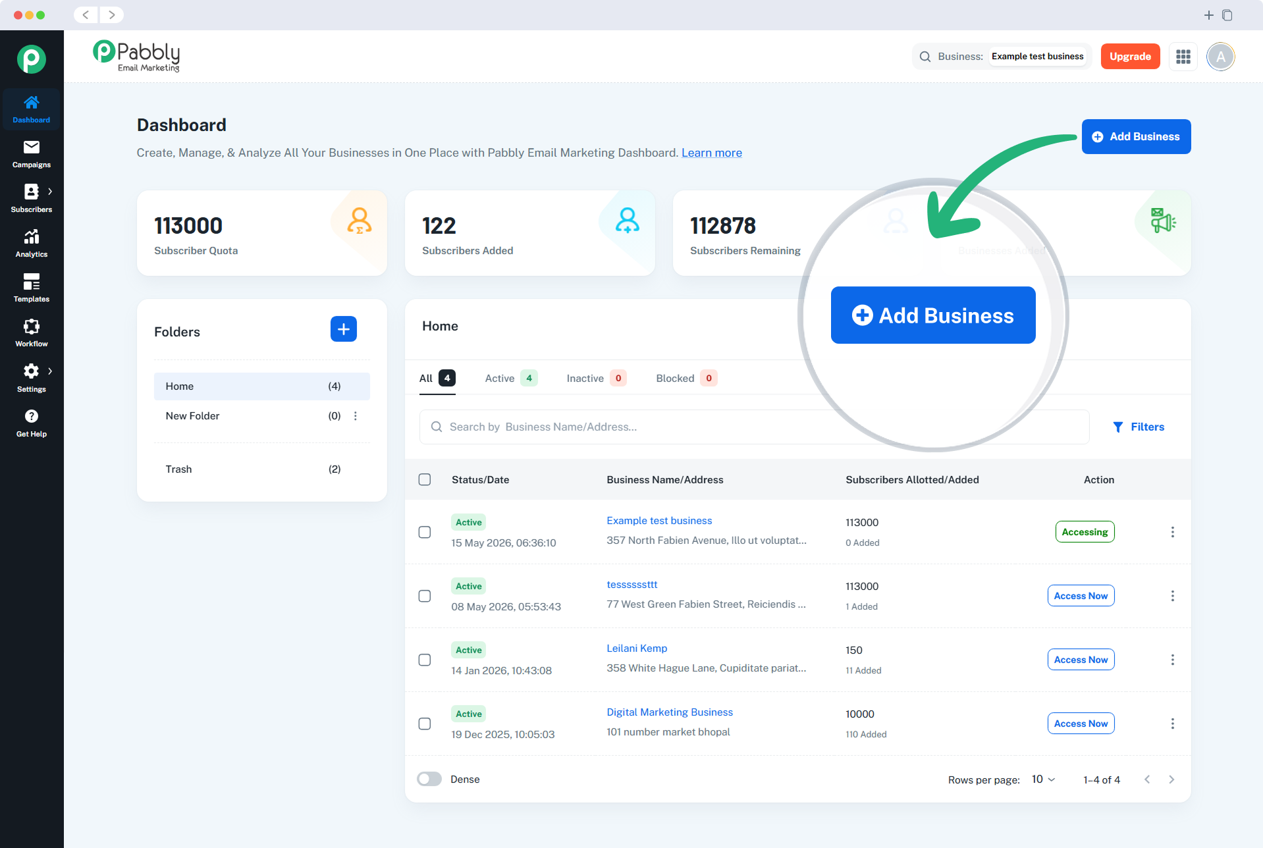Open row menu for Example test business

coord(1173,532)
